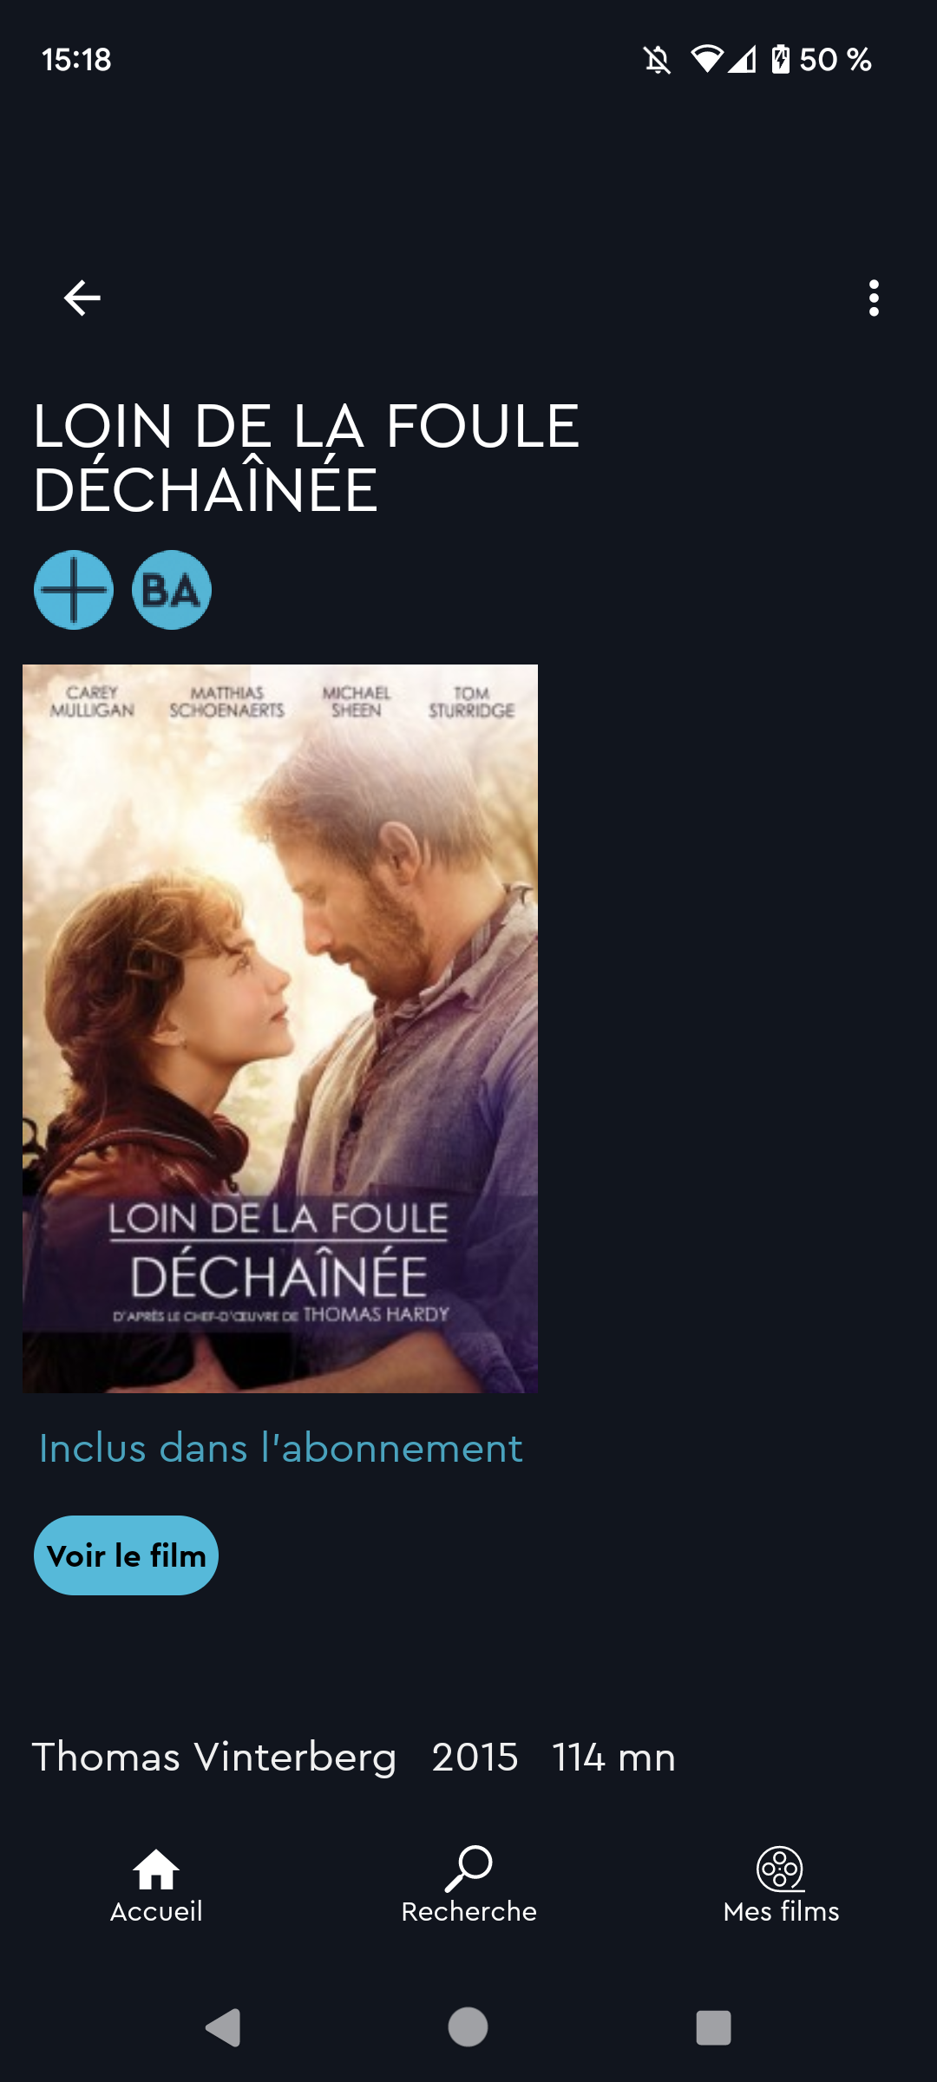Go to the Accueil tab
Screen dimensions: 937x2082
pos(156,1884)
